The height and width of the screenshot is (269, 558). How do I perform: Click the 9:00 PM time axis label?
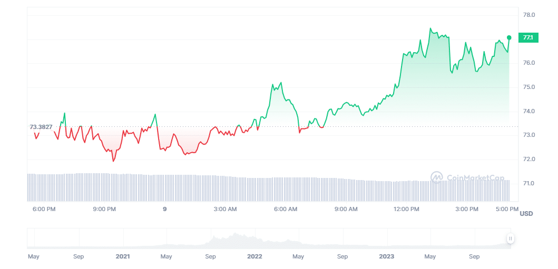(x=104, y=209)
